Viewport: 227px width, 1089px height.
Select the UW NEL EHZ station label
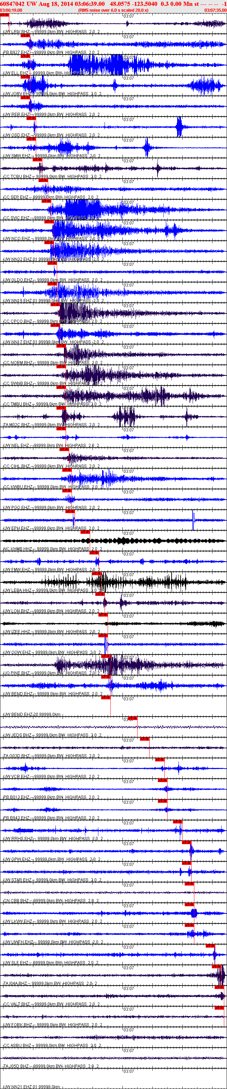tap(52, 446)
